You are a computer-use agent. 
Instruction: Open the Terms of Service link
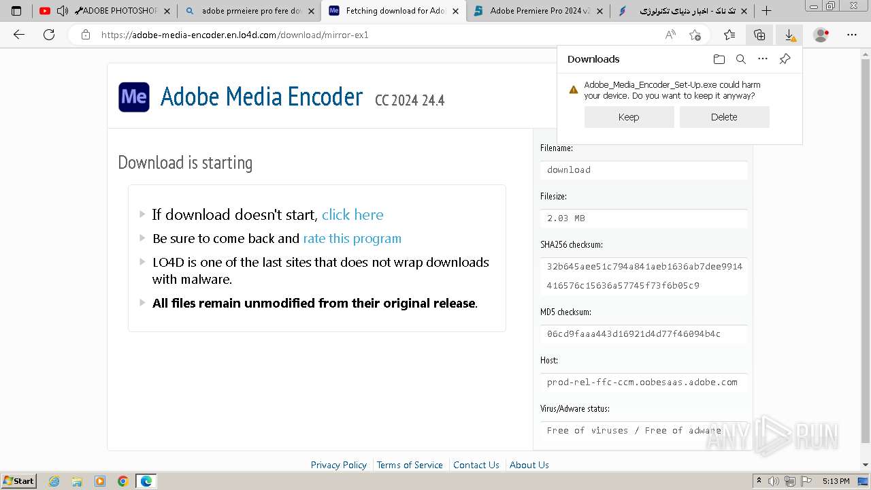(x=410, y=465)
